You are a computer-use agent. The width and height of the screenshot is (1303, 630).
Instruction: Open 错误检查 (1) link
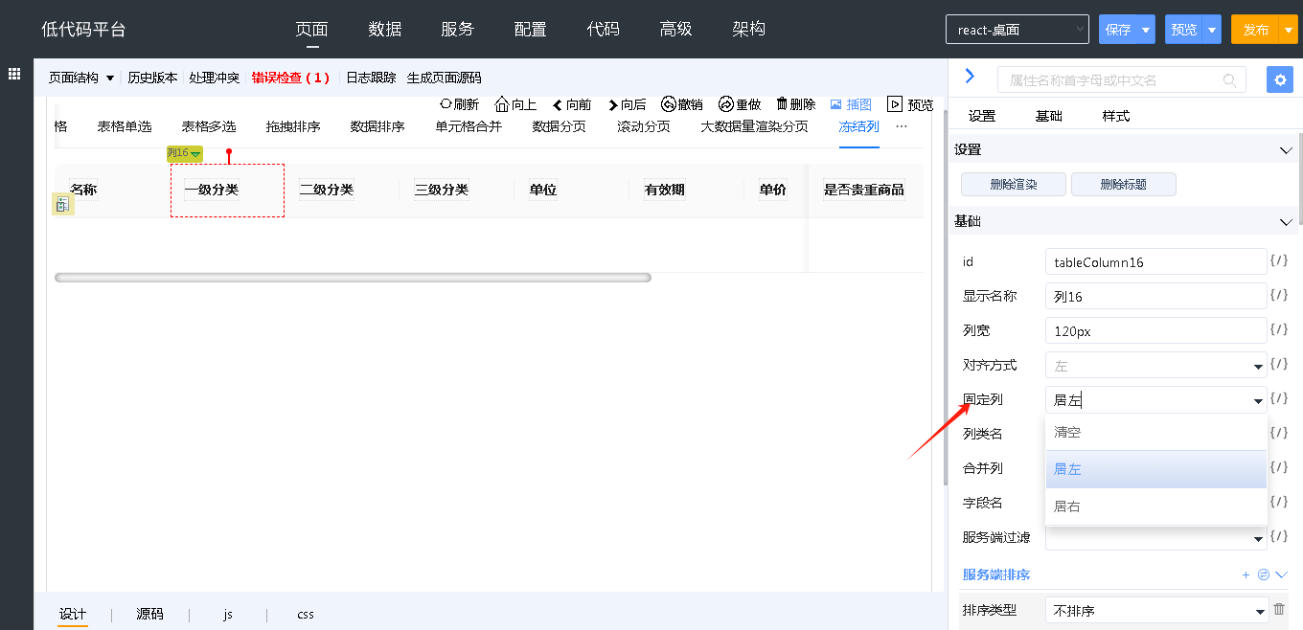(x=290, y=78)
